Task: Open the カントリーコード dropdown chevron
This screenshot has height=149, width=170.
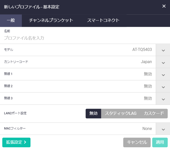Action: 163,62
